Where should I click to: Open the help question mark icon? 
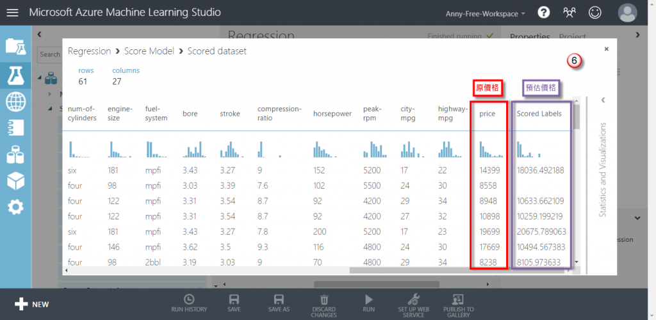point(543,13)
